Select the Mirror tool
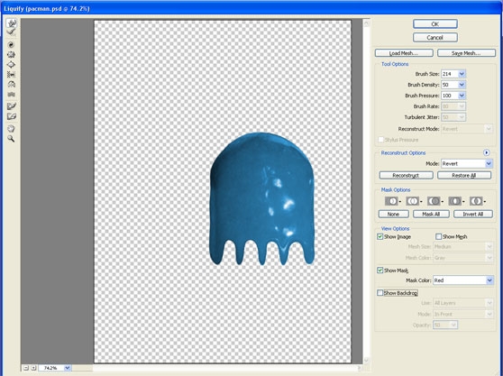The image size is (503, 376). (11, 85)
